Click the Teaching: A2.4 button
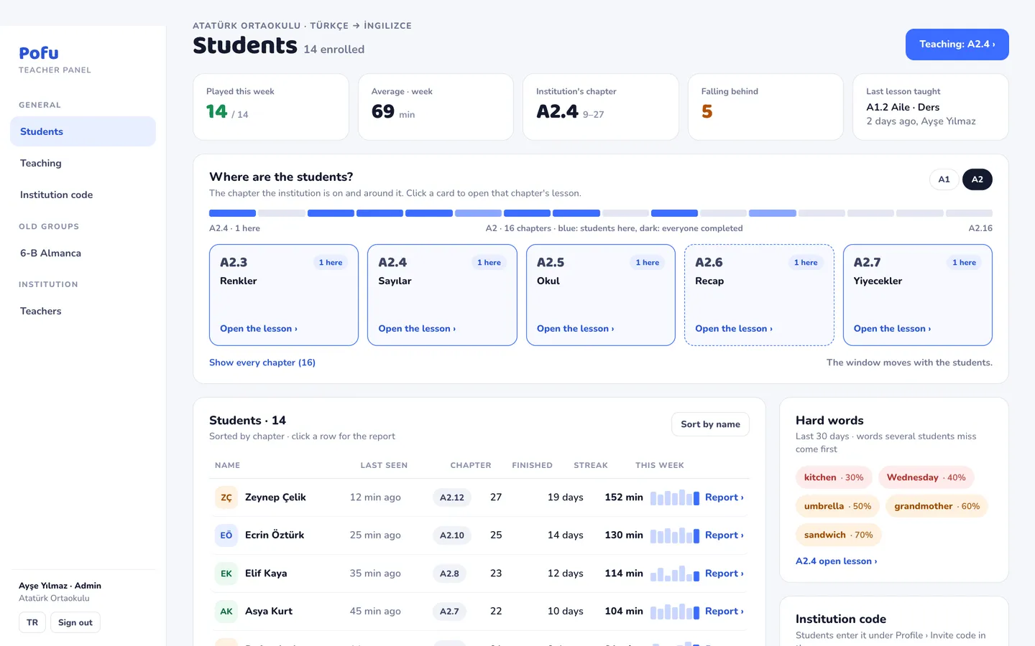The image size is (1035, 646). click(x=957, y=45)
